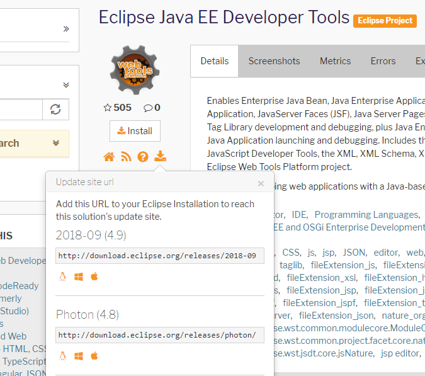Expand the search section chevron
This screenshot has height=376, width=425.
click(56, 143)
